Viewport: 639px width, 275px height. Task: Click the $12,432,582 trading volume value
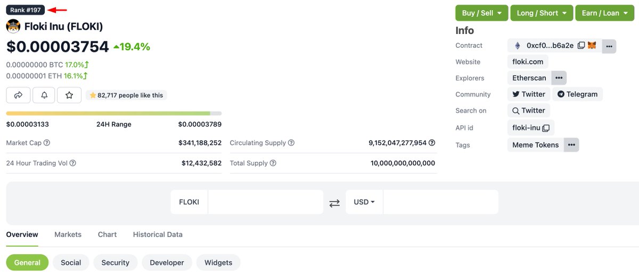pyautogui.click(x=201, y=163)
